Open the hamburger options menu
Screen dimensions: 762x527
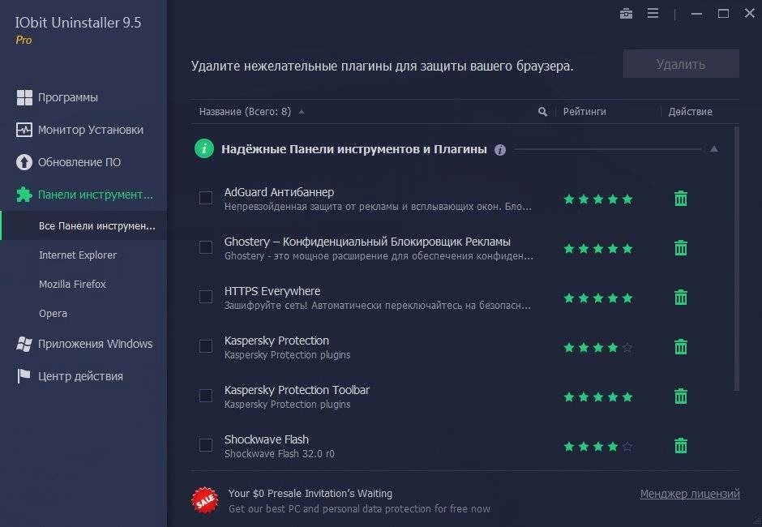coord(653,13)
